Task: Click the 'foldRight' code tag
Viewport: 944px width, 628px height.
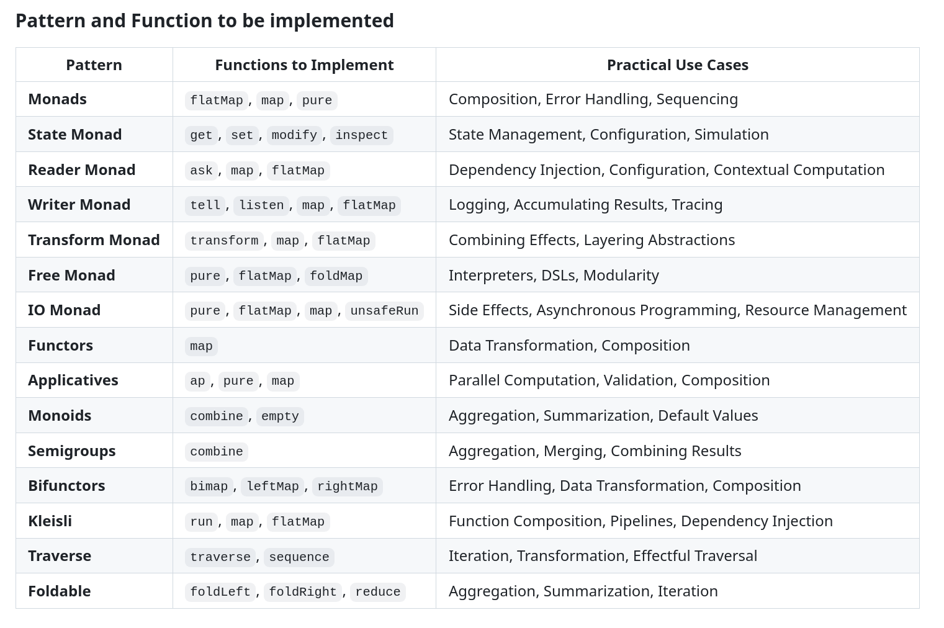Action: tap(303, 592)
